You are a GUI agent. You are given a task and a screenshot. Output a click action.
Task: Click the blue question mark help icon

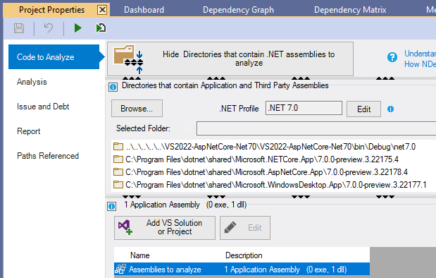point(392,57)
